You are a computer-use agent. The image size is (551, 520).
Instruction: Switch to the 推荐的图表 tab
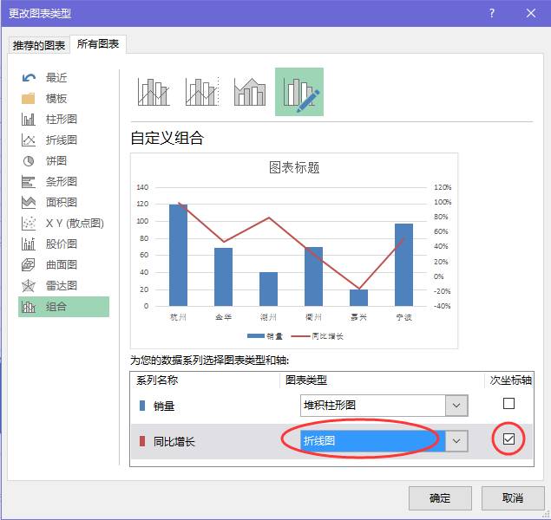coord(39,46)
